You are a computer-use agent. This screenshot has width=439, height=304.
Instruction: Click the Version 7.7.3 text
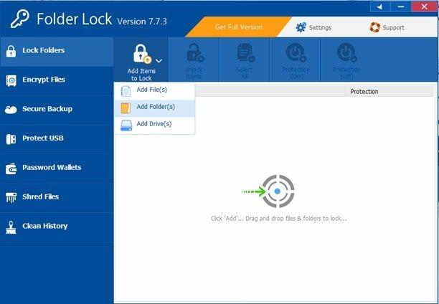[x=142, y=22]
